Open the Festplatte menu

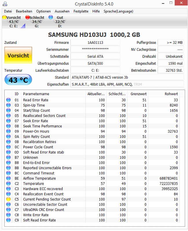[x=81, y=11]
